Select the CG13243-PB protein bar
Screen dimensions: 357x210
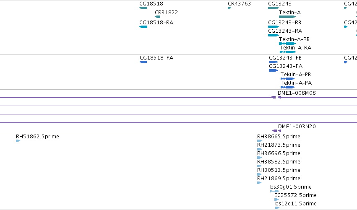(274, 62)
